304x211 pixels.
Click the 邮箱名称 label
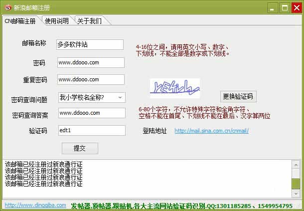coord(34,43)
